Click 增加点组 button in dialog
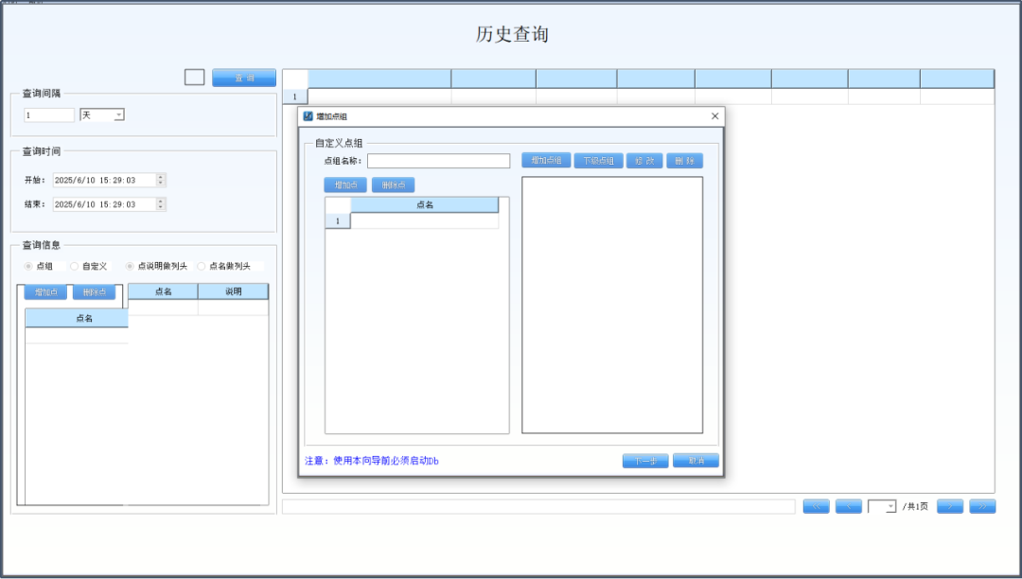 [546, 160]
